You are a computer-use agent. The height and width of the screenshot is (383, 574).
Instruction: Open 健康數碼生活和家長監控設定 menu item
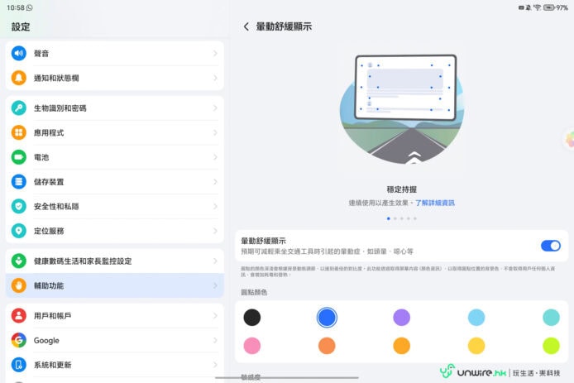point(114,261)
